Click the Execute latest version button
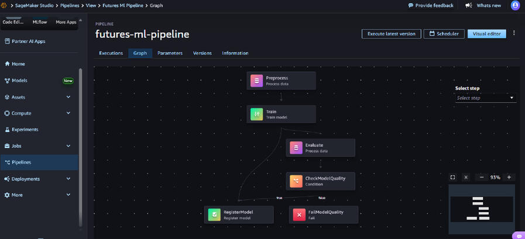Viewport: 525px width, 239px height. (x=392, y=34)
